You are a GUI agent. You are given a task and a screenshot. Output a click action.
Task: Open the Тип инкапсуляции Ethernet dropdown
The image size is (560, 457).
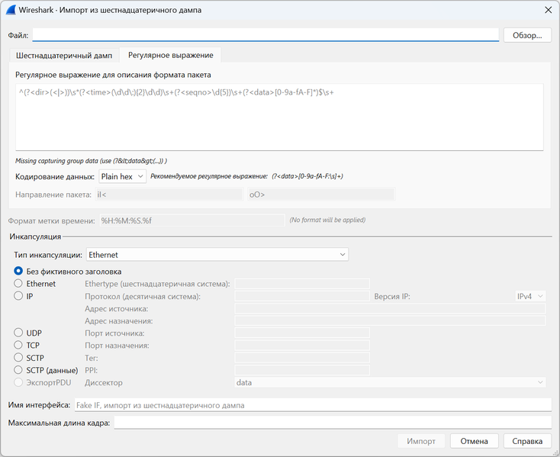click(x=217, y=255)
